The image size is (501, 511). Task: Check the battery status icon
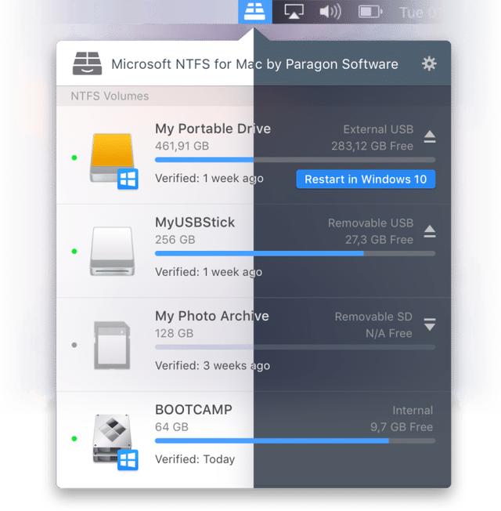coord(370,12)
